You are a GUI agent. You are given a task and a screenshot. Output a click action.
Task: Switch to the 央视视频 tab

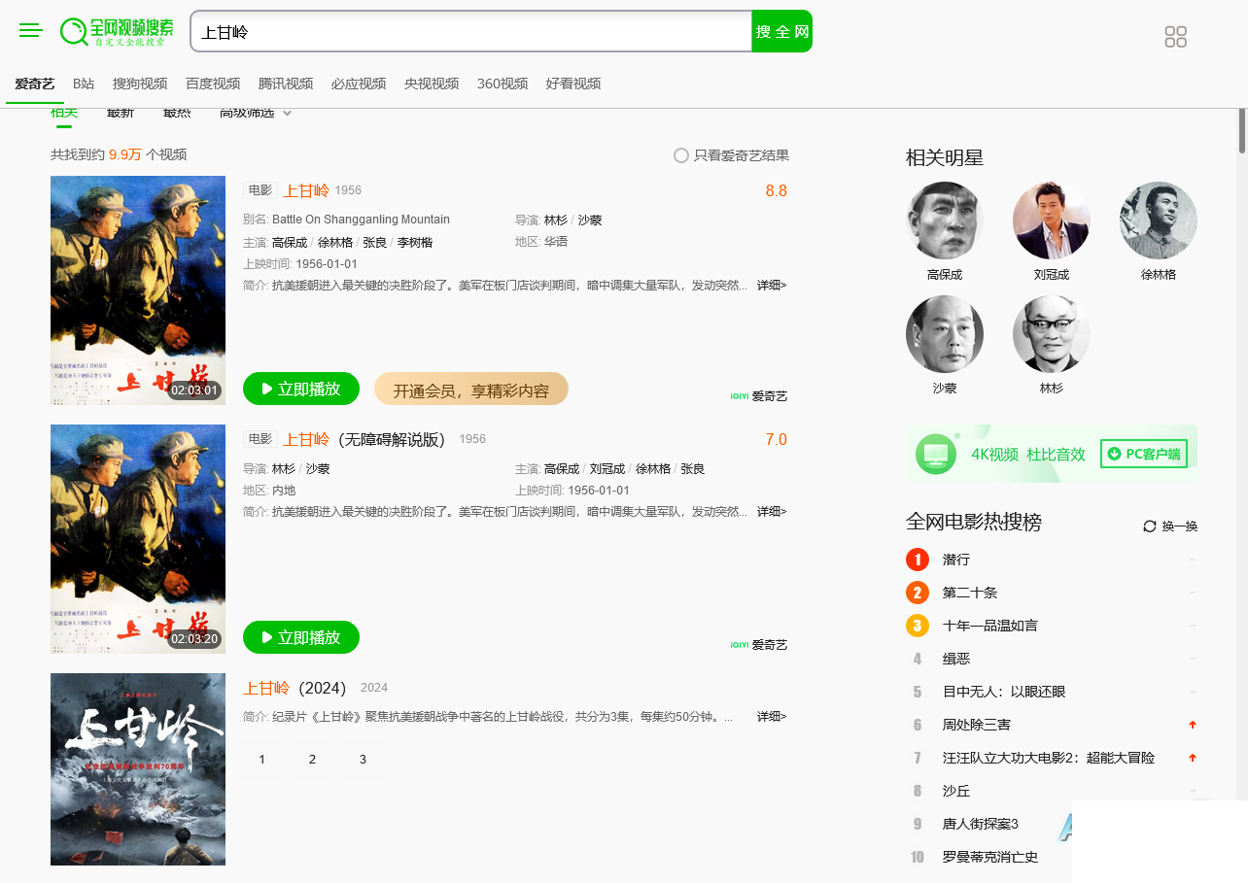click(432, 84)
